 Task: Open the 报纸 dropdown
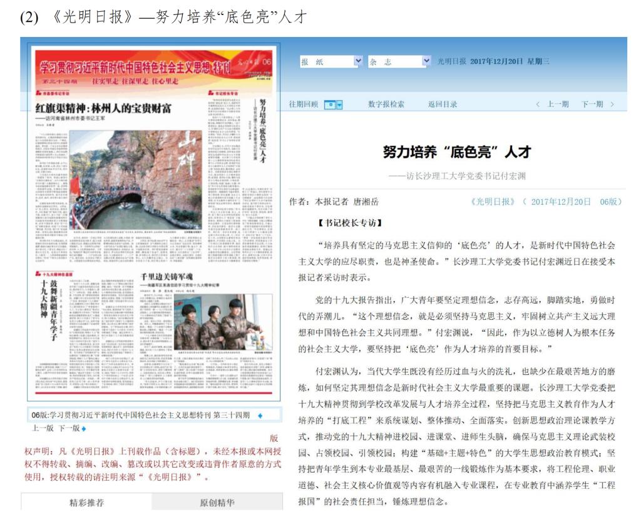[x=331, y=61]
